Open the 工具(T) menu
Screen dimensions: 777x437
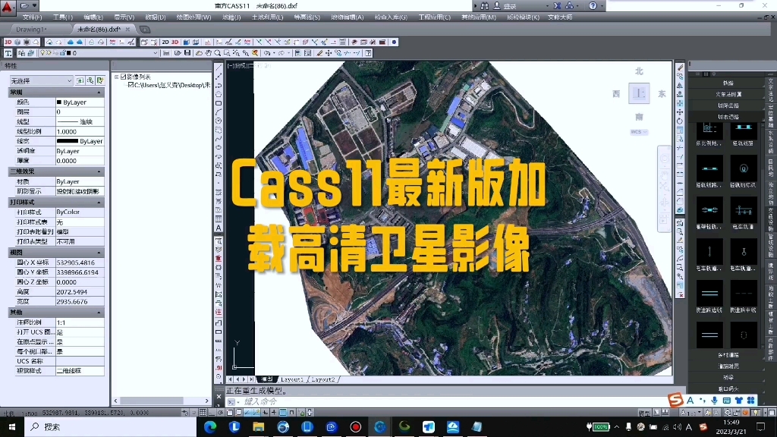click(x=62, y=17)
